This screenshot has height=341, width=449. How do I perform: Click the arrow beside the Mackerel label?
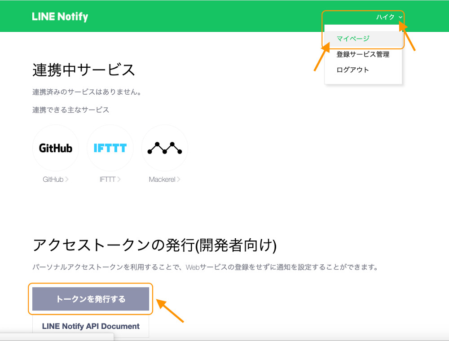point(179,179)
